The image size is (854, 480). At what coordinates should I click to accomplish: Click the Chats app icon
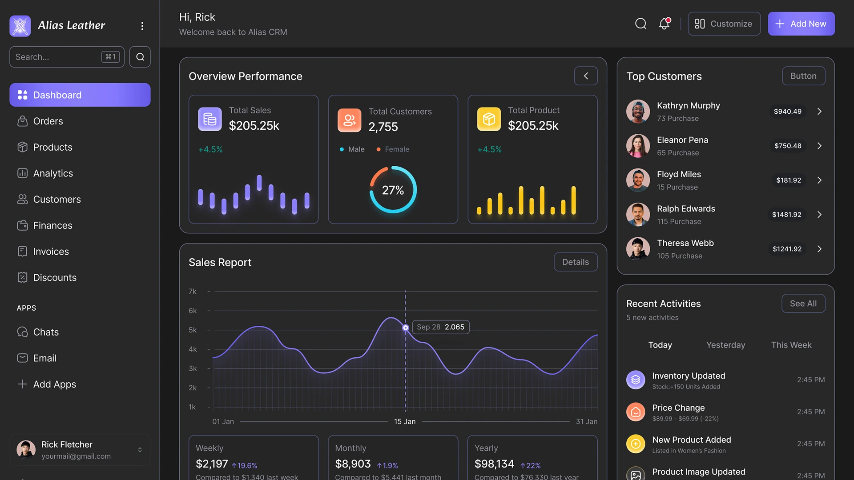(23, 332)
